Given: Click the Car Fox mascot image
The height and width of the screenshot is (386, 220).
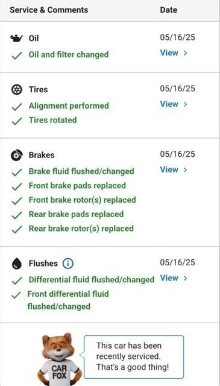Looking at the screenshot, I should (x=60, y=359).
